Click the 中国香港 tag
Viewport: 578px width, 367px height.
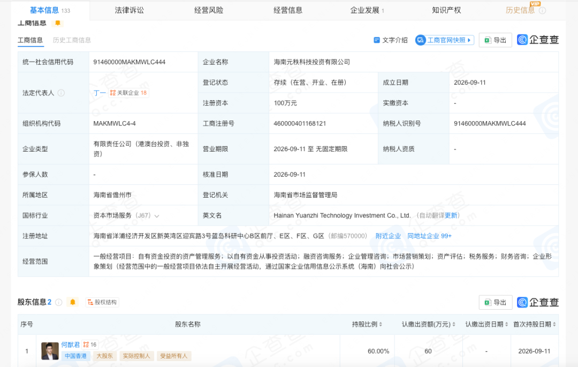click(75, 356)
